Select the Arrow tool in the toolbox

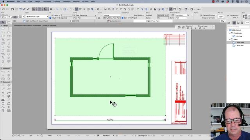(3, 22)
